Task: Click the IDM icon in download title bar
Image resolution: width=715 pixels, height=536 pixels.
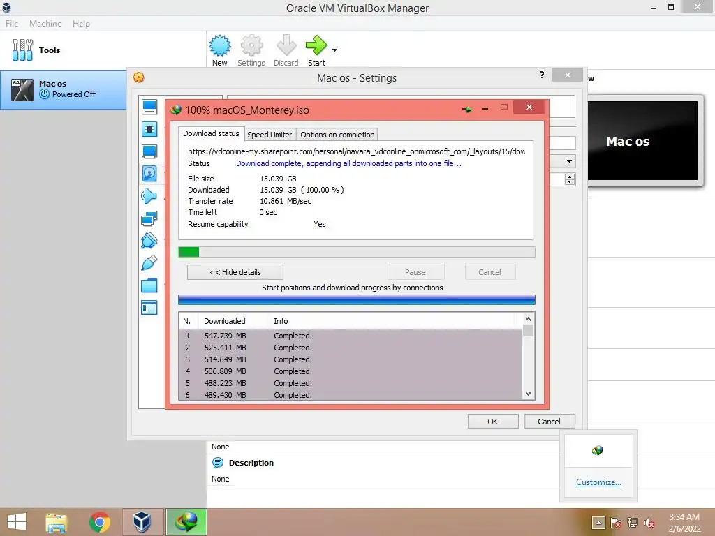Action: (x=176, y=110)
